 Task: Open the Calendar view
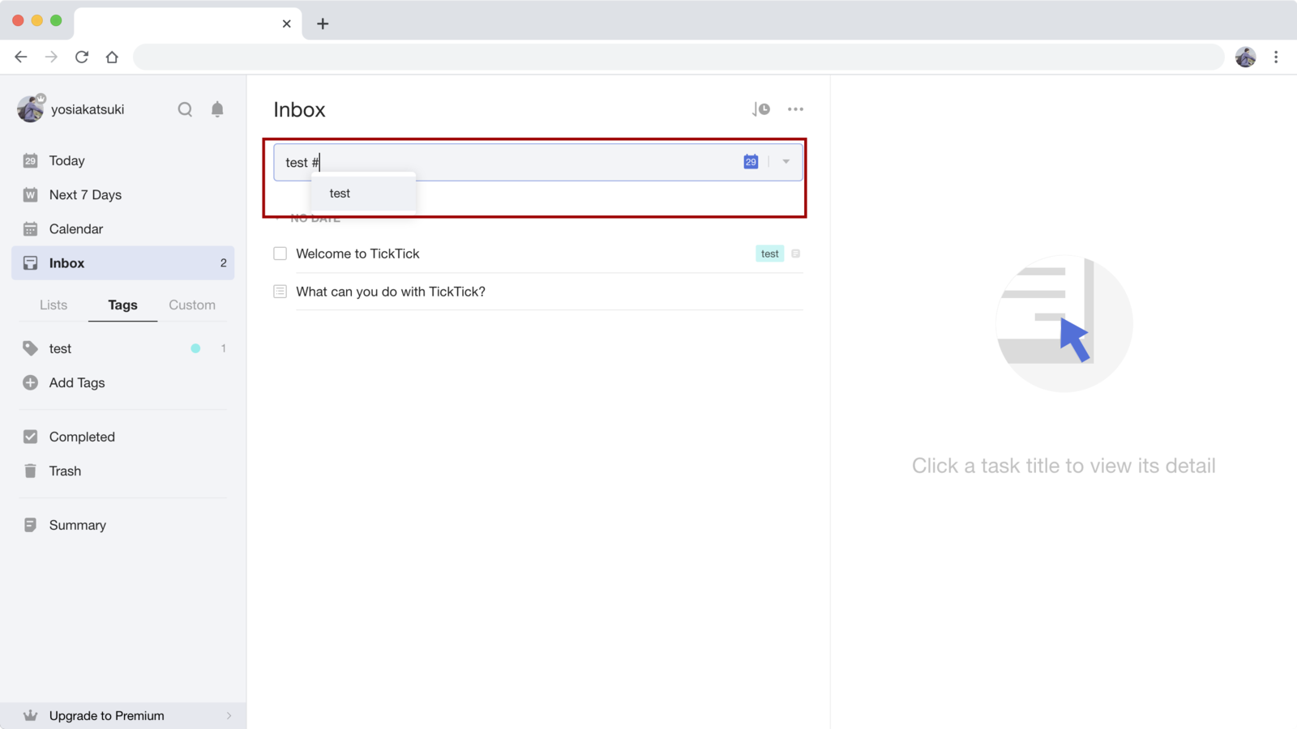pyautogui.click(x=123, y=228)
